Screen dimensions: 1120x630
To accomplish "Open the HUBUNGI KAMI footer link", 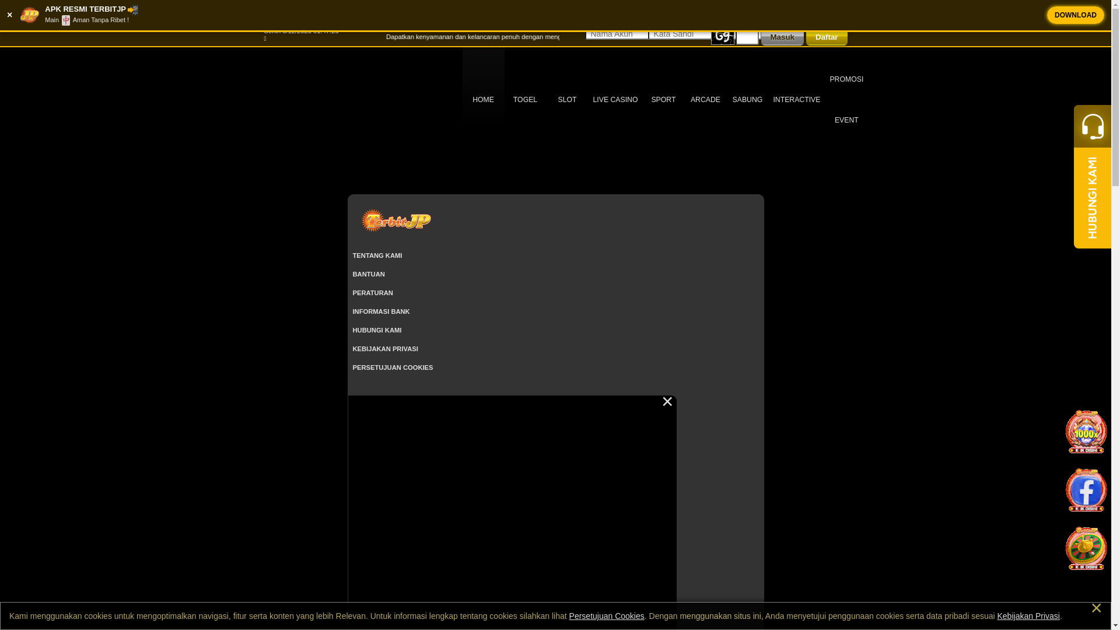I will point(377,330).
